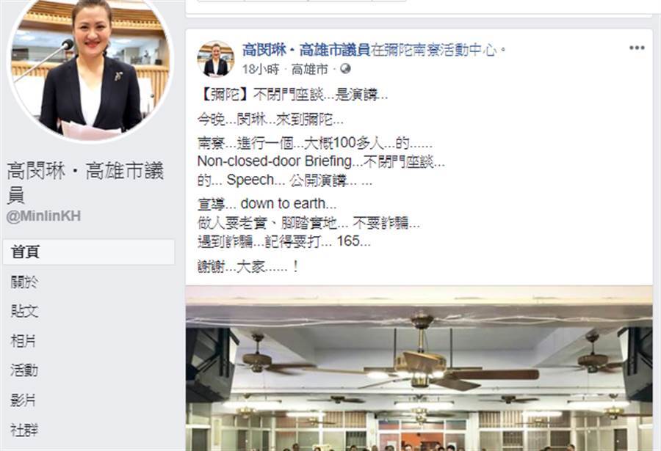Click the @MinlinKH page username
The height and width of the screenshot is (451, 661).
43,216
